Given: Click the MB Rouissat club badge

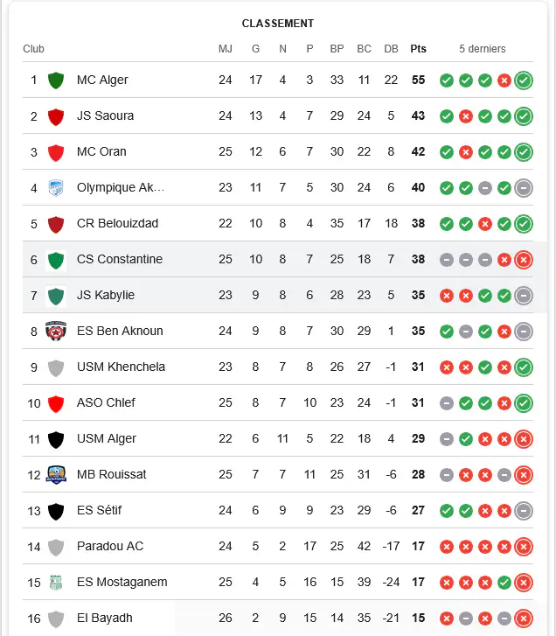Looking at the screenshot, I should click(x=56, y=474).
